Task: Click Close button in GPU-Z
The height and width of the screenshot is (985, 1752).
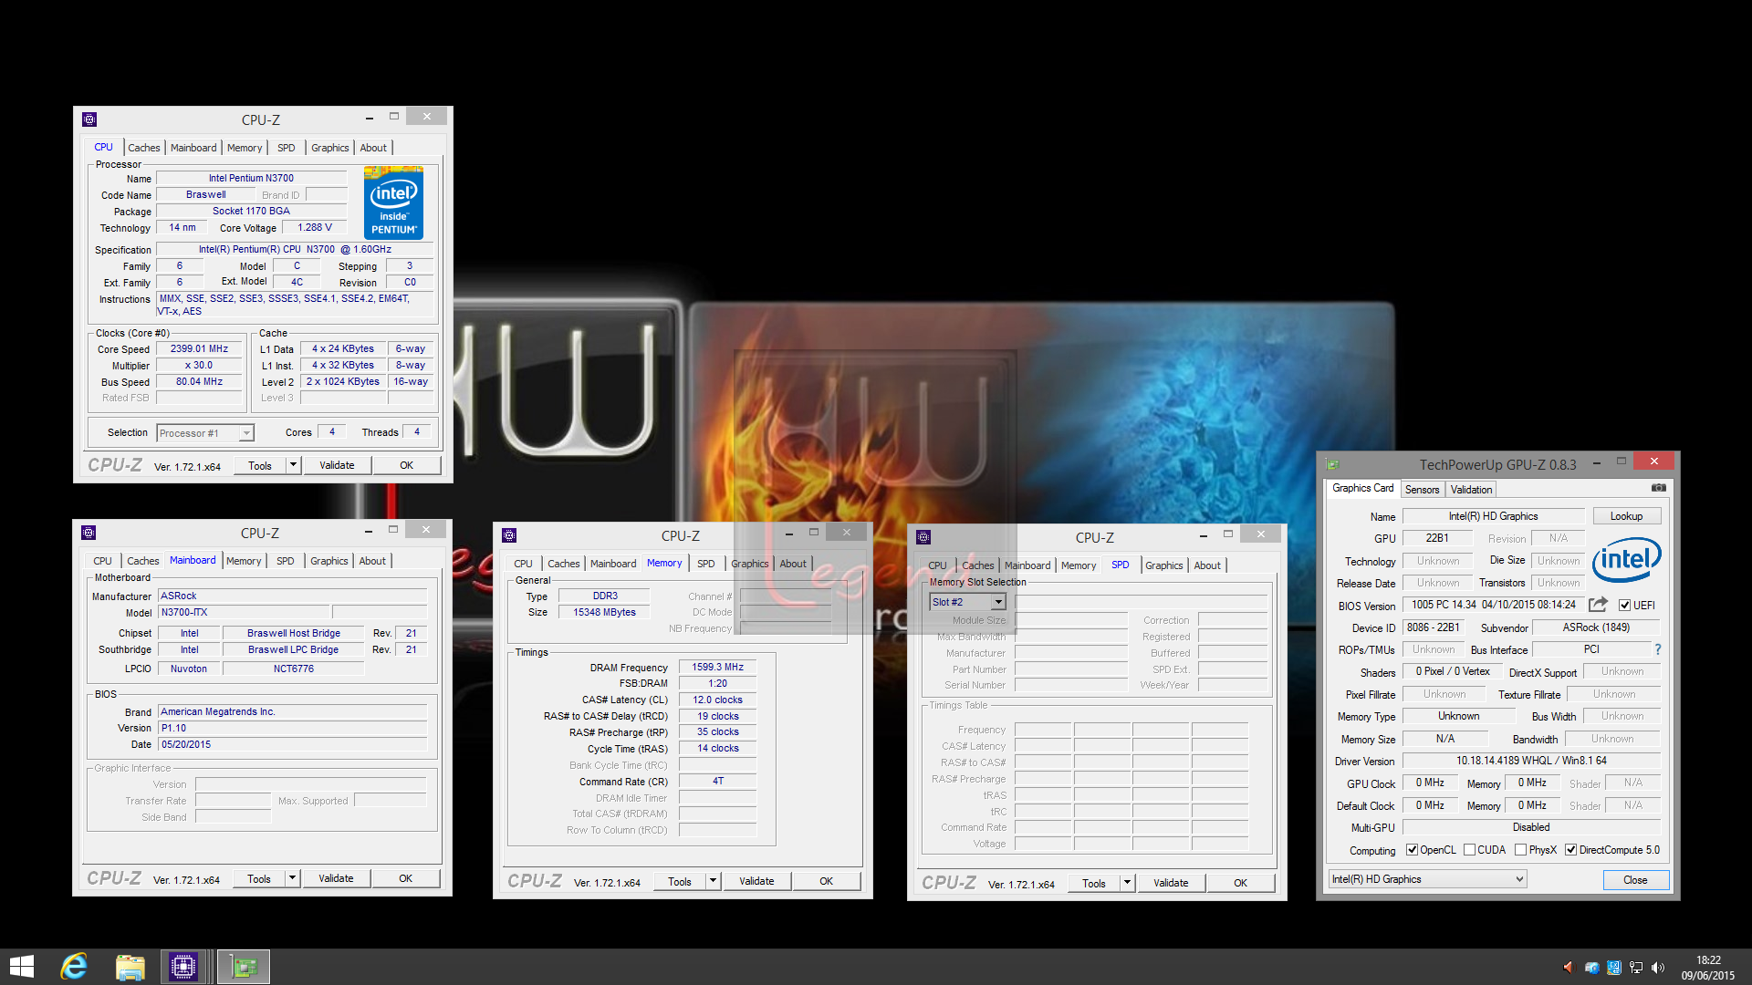Action: (x=1635, y=880)
